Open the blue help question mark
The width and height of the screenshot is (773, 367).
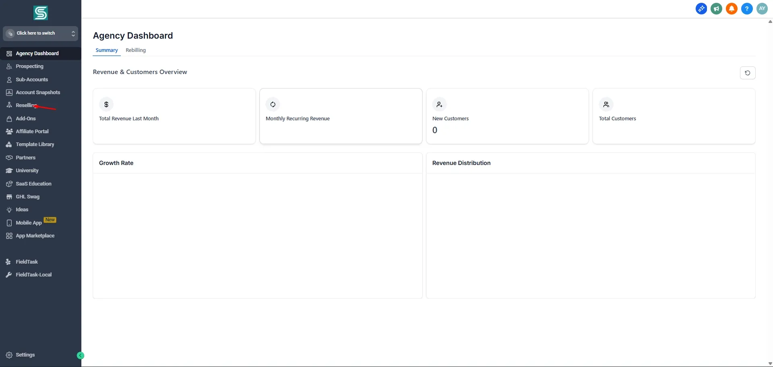747,8
